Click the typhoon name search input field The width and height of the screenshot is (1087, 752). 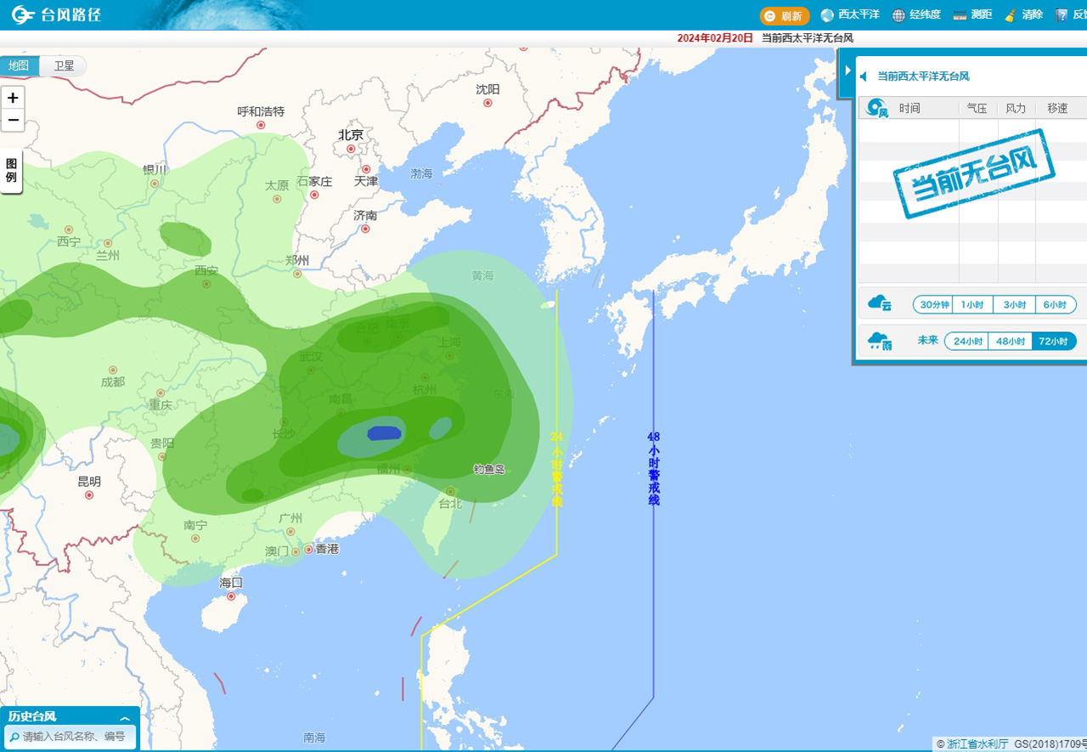(75, 737)
